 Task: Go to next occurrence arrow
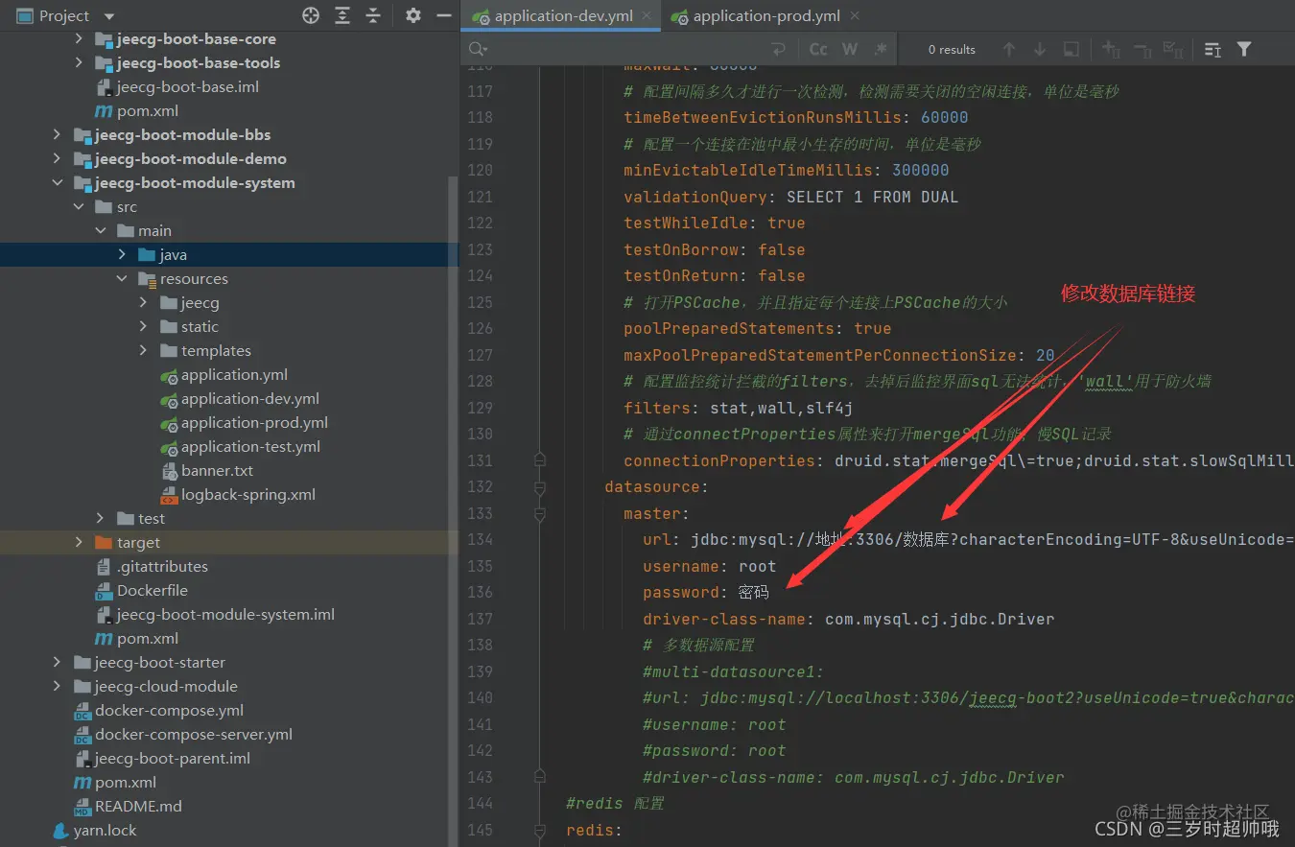(1040, 49)
